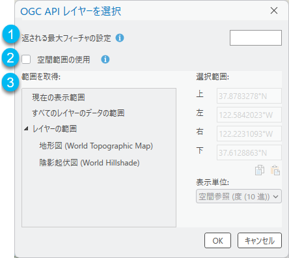Choose 地形図 (World Topographic Map) layer
This screenshot has height=258, width=289.
click(96, 146)
